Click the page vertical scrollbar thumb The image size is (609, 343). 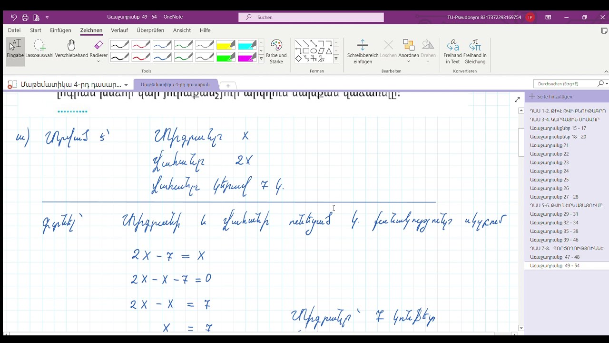521,142
